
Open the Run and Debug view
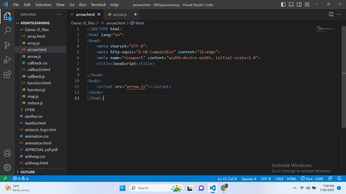tap(7, 60)
